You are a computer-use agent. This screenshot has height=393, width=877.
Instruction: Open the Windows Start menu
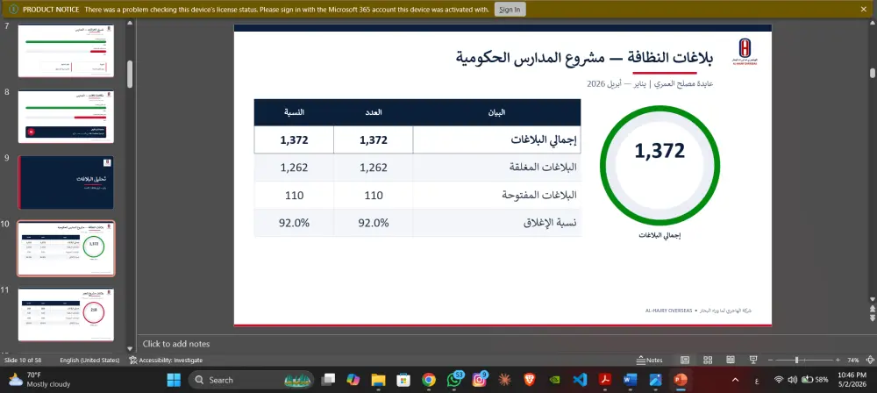click(174, 380)
